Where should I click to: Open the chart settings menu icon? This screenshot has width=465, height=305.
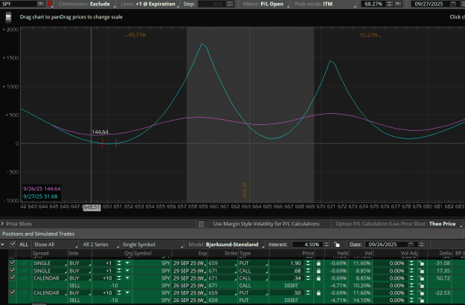[x=8, y=17]
